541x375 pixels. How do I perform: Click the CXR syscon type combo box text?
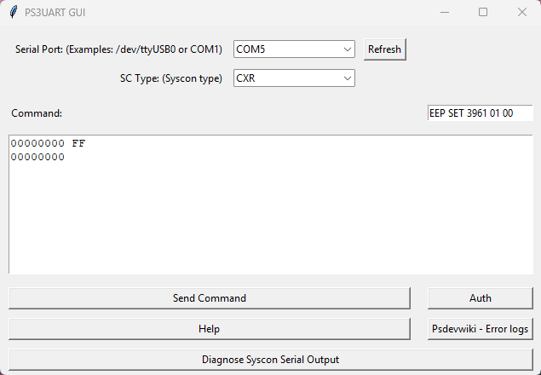point(281,78)
